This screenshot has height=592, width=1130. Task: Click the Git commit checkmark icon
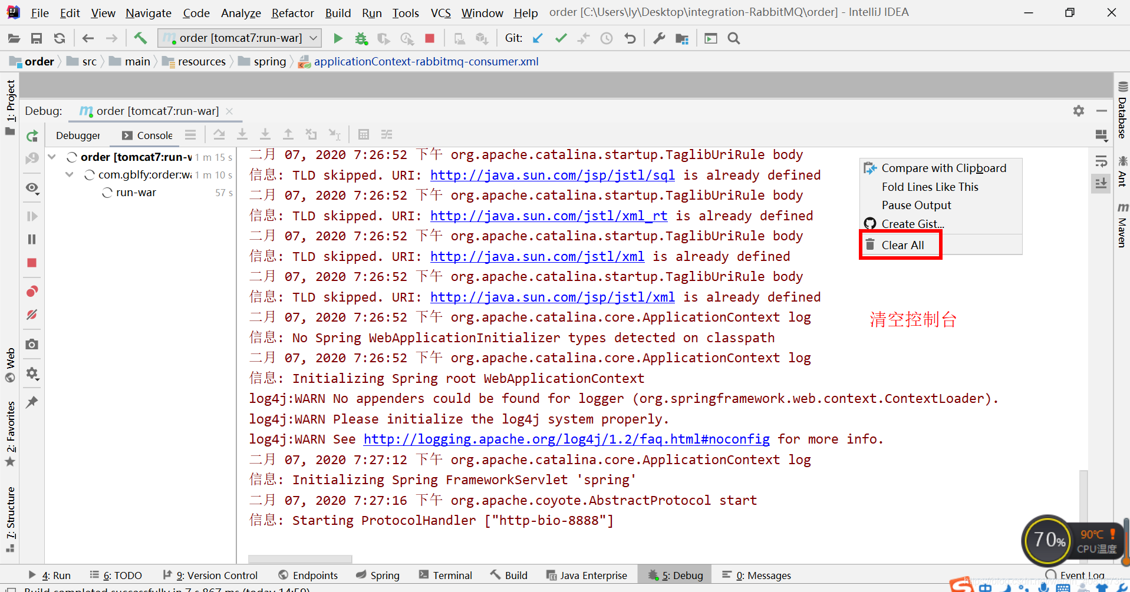tap(561, 38)
